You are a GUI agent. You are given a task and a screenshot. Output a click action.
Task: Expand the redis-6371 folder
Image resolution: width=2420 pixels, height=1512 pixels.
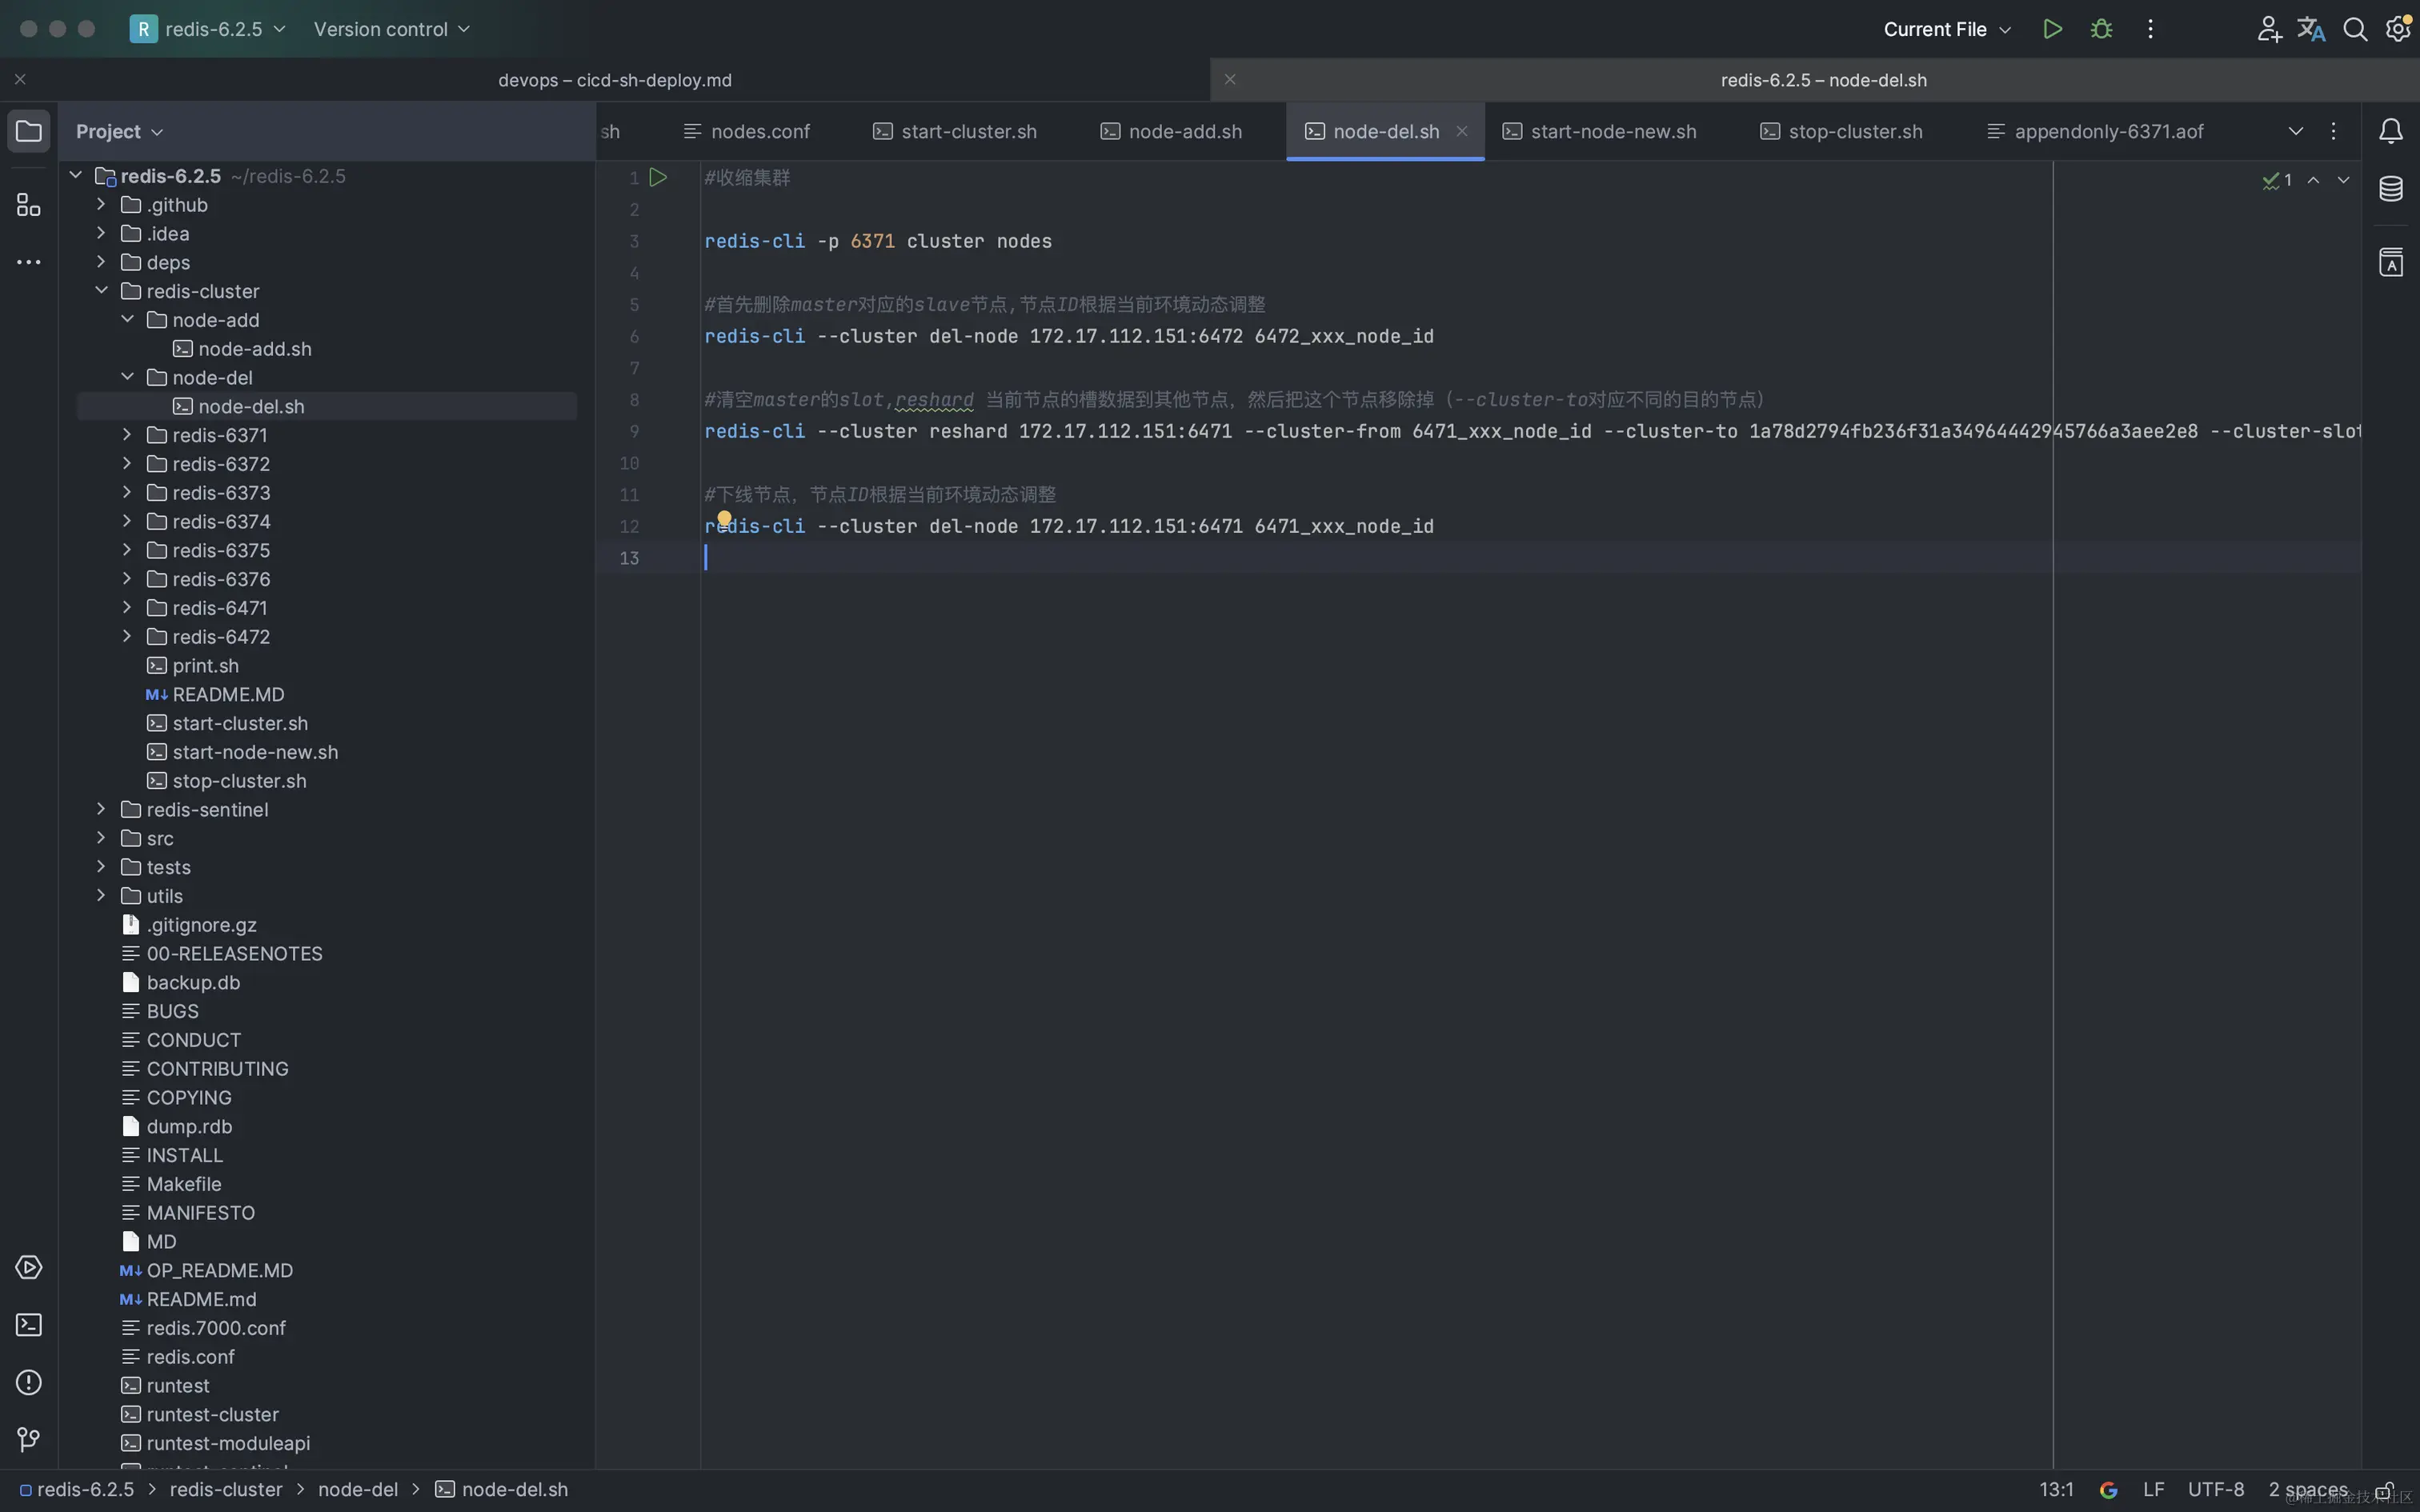pos(127,434)
